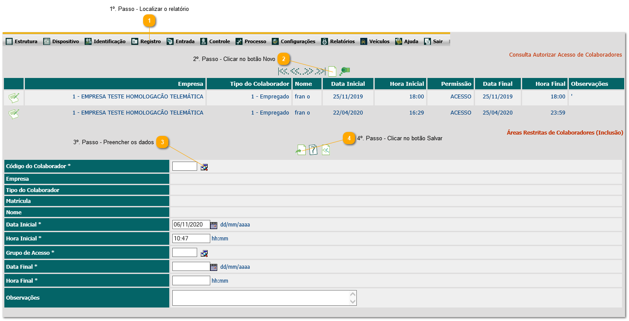
Task: Go to next record navigation arrow
Action: 309,71
